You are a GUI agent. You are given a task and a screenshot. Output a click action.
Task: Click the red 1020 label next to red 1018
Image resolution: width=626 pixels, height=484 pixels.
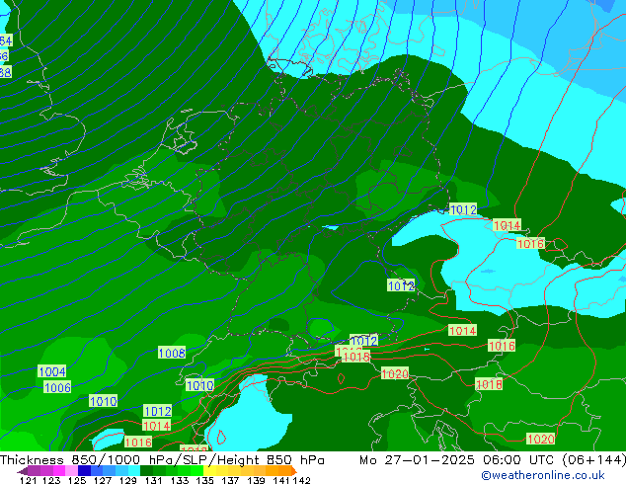(x=395, y=373)
